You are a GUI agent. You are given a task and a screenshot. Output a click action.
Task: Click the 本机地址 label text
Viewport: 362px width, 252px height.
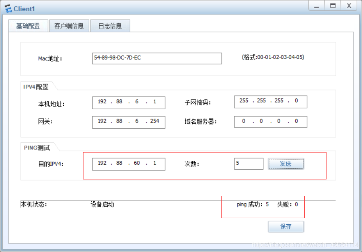[51, 104]
